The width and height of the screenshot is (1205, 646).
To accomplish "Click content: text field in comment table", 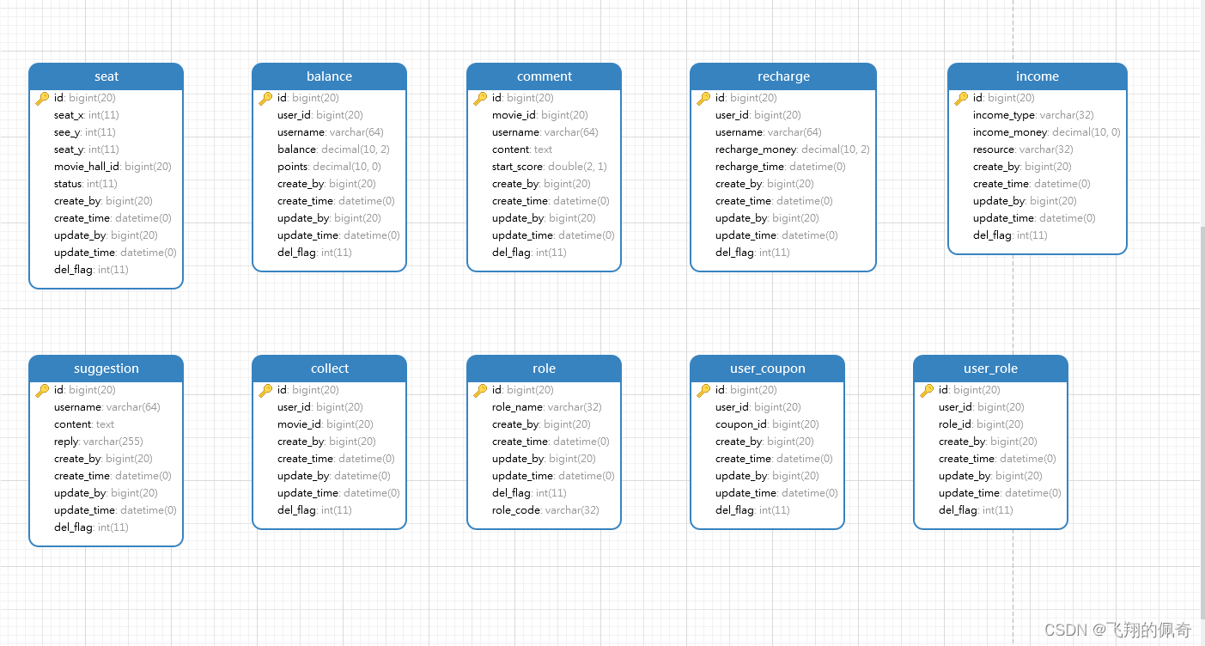I will pos(522,149).
